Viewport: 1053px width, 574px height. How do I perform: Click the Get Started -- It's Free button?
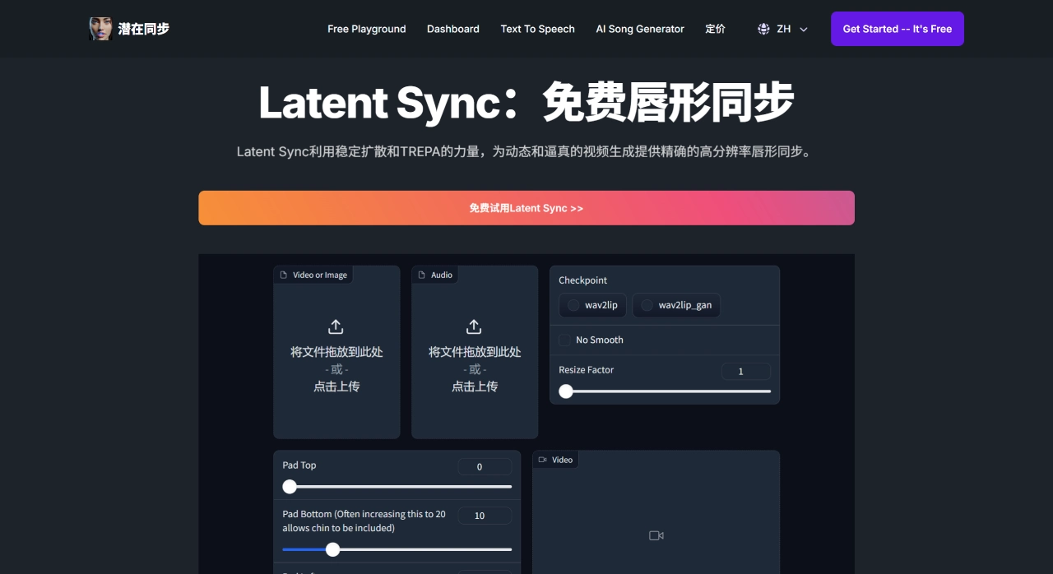click(x=898, y=29)
